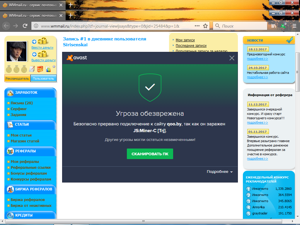Click the small gear settings icon
The width and height of the screenshot is (300, 225).
click(x=54, y=67)
